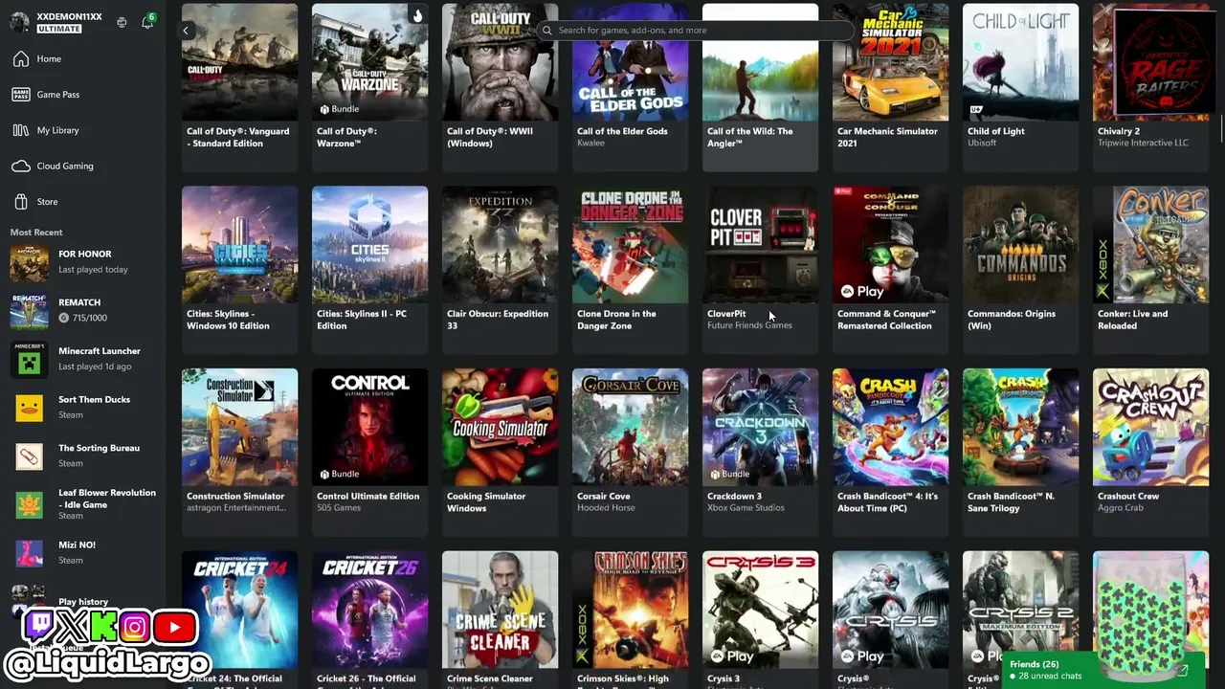Open Leaf Blower Revolution from Most Recent
1225x689 pixels.
(x=83, y=504)
